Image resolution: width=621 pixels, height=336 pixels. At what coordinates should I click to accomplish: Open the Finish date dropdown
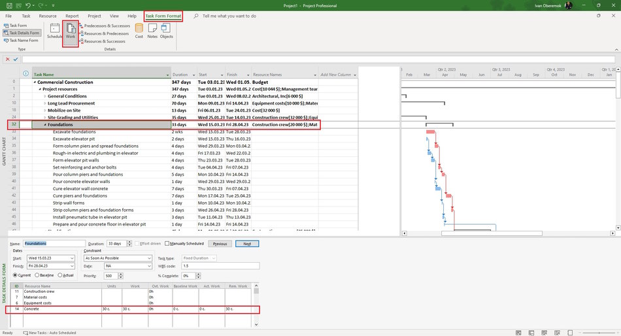pos(72,266)
